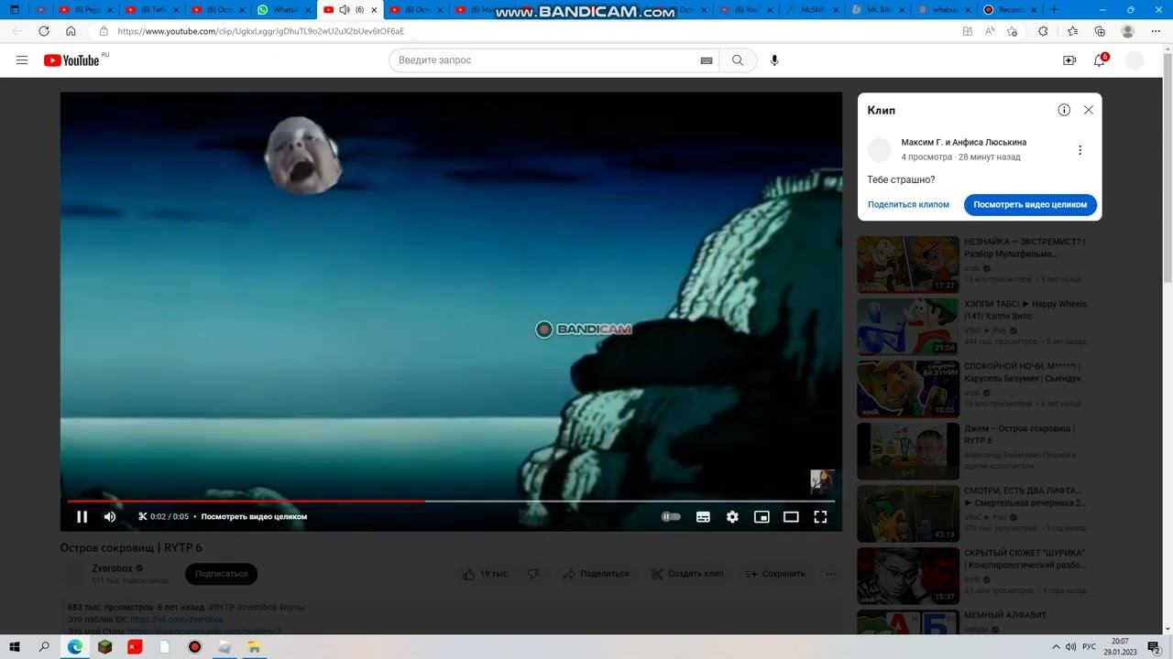Screen dimensions: 1173x659
Task: Open the vk.com/zverobox link
Action: (x=177, y=620)
